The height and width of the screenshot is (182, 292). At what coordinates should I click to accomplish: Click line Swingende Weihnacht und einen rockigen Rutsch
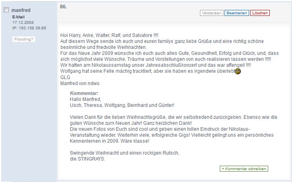click(x=125, y=153)
